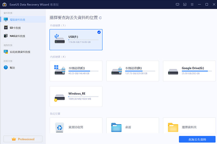Image resolution: width=217 pixels, height=144 pixels.
Task: Select the Google Drive(G:) label
Action: (x=193, y=68)
